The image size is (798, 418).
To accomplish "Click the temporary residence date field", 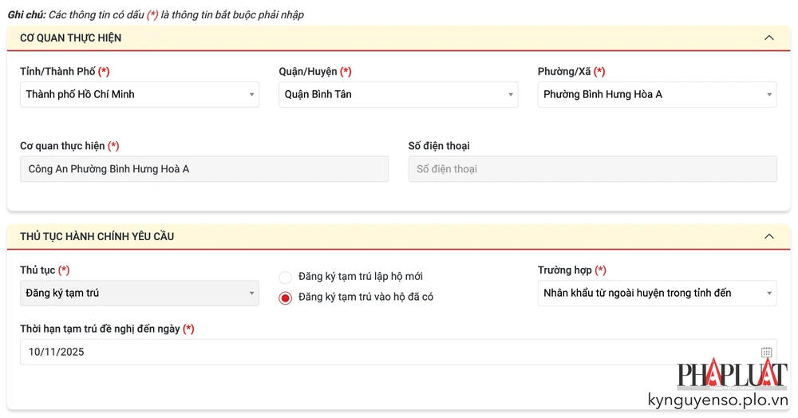I will (x=383, y=352).
